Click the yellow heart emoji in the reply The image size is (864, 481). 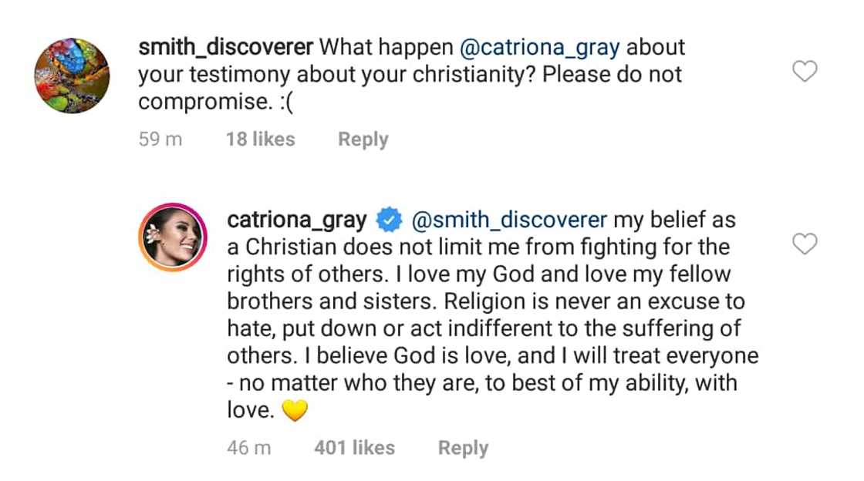tap(294, 409)
